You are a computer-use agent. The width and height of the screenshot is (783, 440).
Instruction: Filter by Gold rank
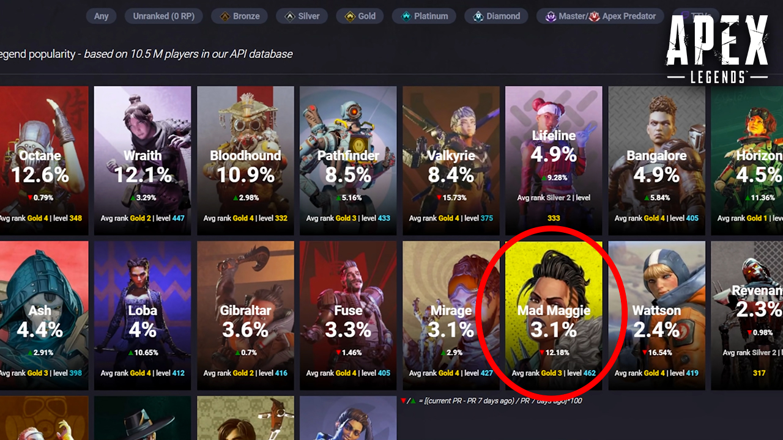tap(360, 16)
